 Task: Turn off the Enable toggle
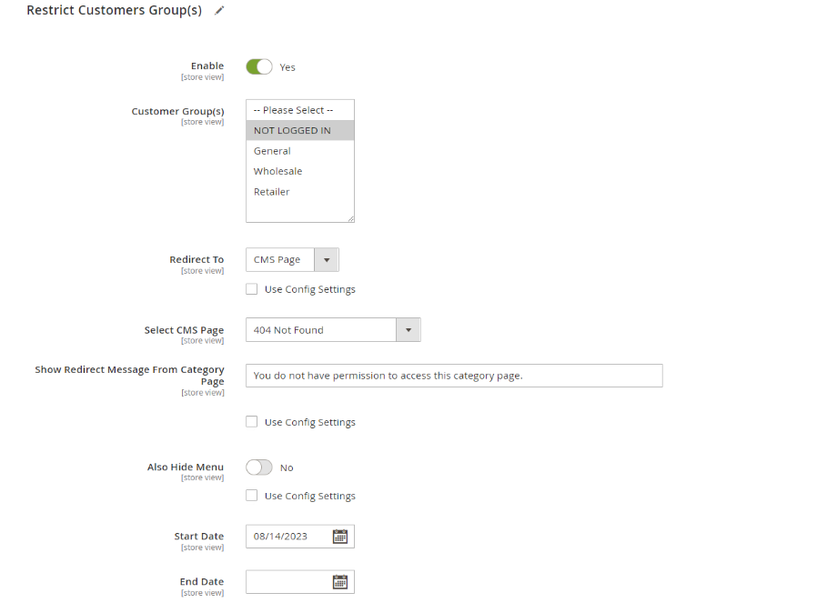(x=259, y=67)
